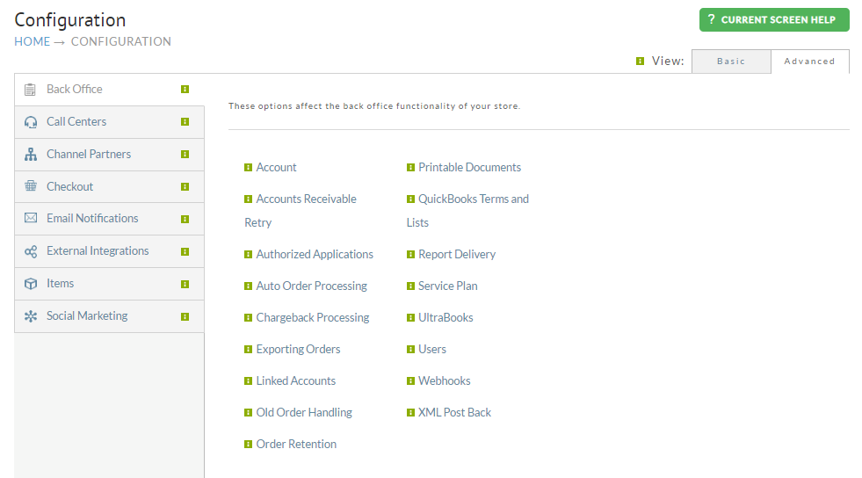The width and height of the screenshot is (862, 478).
Task: Open QuickBooks Terms and Lists link
Action: 467,210
